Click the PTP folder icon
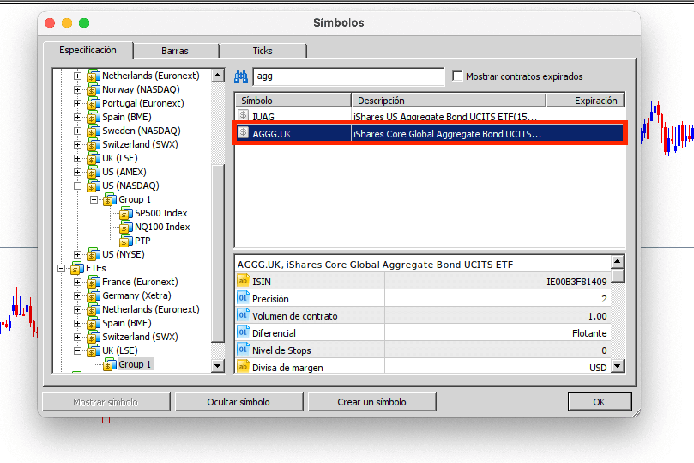694x463 pixels. coord(126,241)
